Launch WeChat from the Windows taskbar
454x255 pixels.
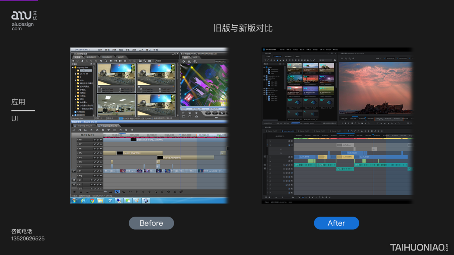tap(128, 200)
